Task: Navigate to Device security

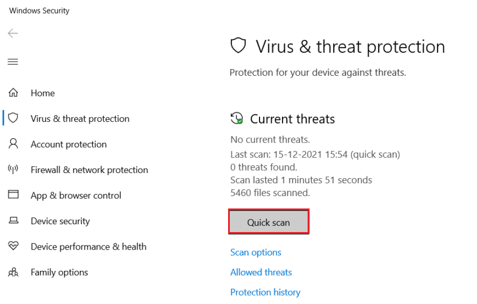Action: point(60,221)
